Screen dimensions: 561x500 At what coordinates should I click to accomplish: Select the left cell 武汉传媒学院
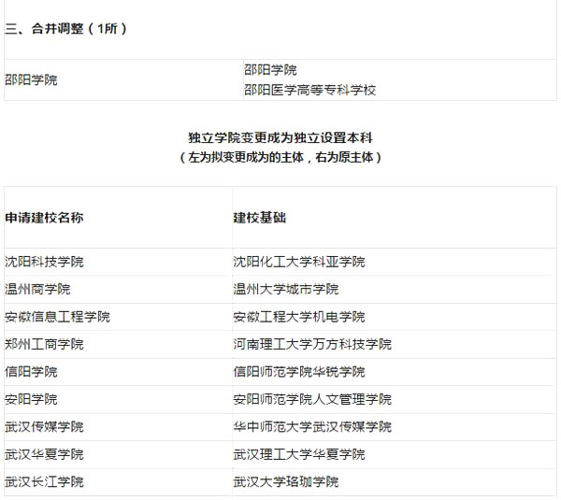tap(118, 427)
